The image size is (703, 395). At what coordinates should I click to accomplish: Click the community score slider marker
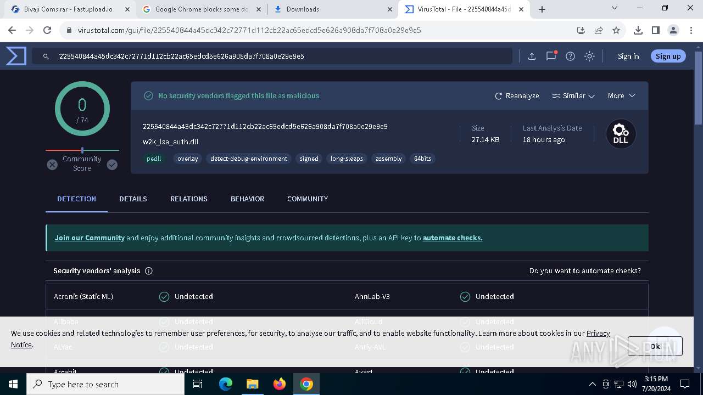(82, 150)
